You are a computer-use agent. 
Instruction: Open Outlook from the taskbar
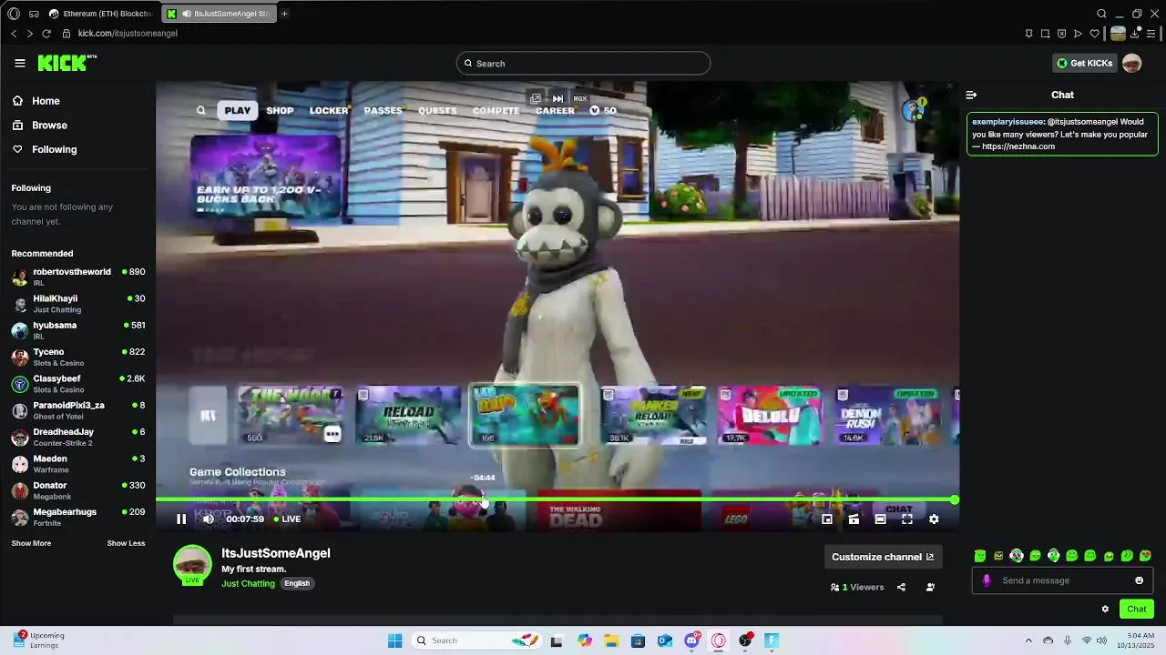tap(665, 640)
